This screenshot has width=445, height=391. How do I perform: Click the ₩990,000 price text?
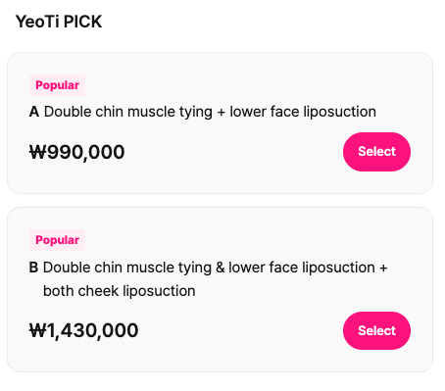point(77,152)
